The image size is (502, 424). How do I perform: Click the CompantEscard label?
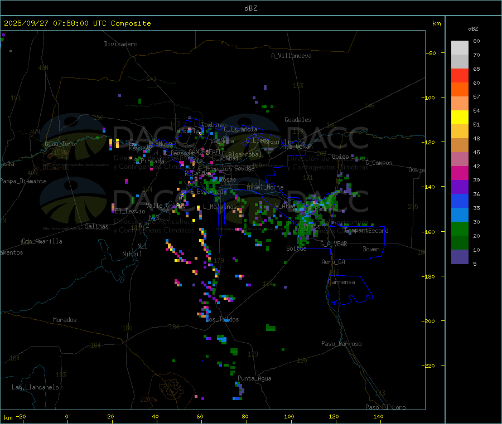click(366, 231)
